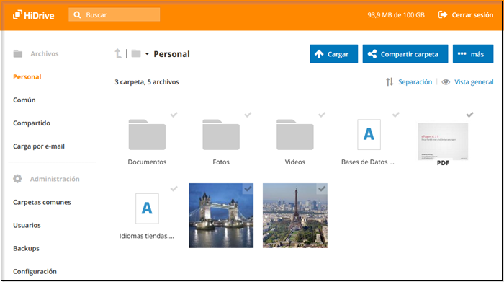
Task: Select the Tower Bridge photo checkmark
Action: [248, 189]
